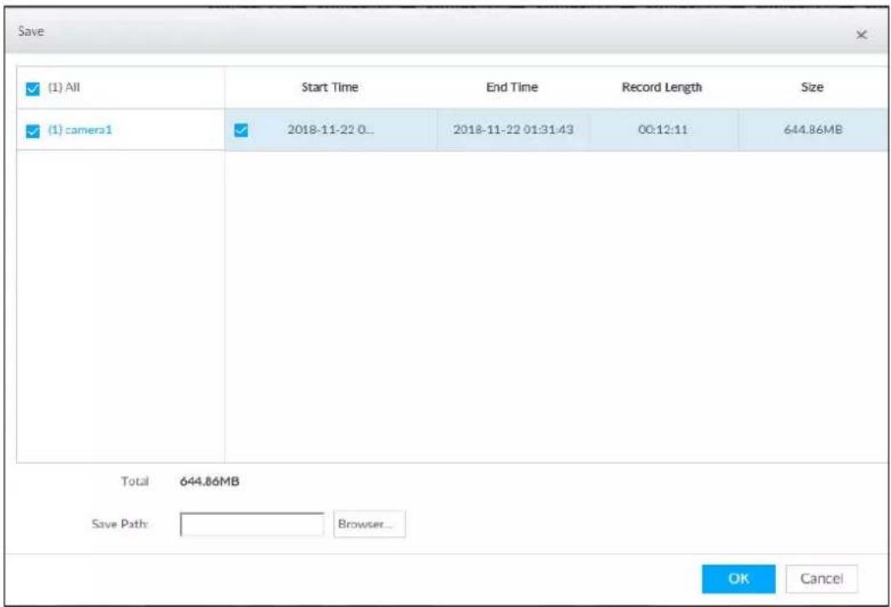Viewport: 891px width, 607px height.
Task: Open the Browser... folder chooser
Action: [x=369, y=524]
